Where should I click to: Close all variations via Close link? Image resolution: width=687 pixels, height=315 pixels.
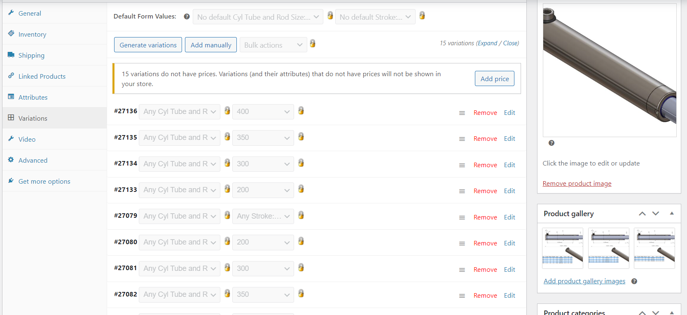pyautogui.click(x=510, y=43)
